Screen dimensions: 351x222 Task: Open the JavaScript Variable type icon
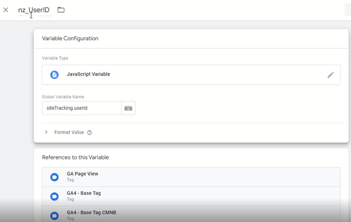[x=55, y=74]
